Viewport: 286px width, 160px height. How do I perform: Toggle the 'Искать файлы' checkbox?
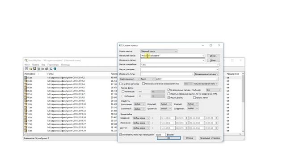[x=169, y=98]
